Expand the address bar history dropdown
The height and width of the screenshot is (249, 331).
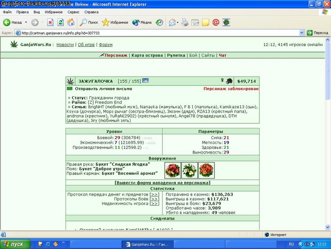coord(302,33)
